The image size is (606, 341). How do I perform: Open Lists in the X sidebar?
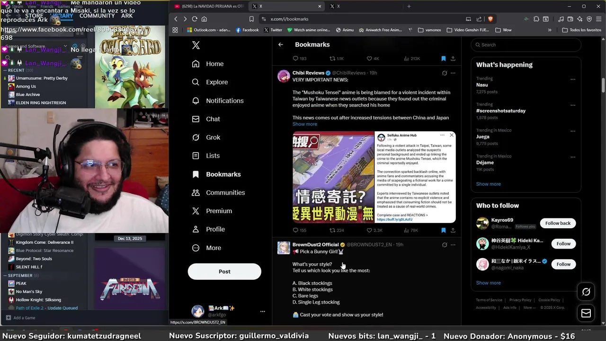pos(206,155)
